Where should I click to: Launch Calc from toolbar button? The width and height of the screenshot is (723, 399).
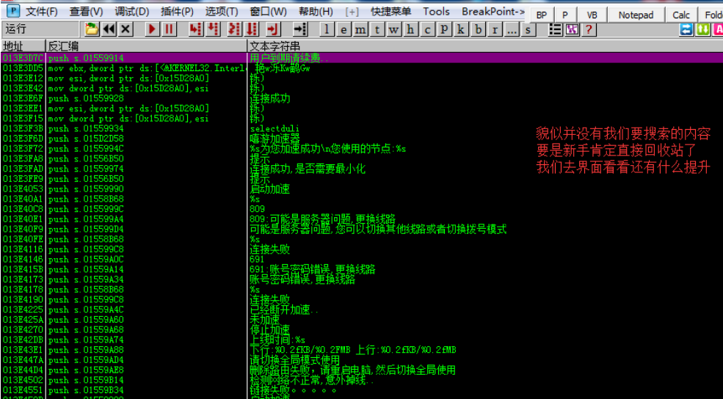click(x=681, y=15)
